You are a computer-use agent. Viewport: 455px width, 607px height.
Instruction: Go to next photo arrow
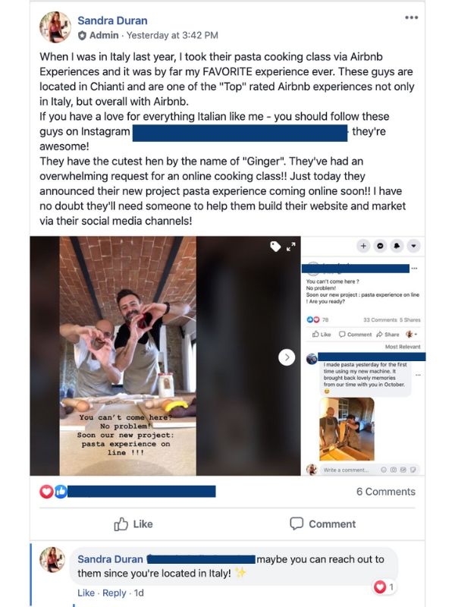(x=287, y=357)
